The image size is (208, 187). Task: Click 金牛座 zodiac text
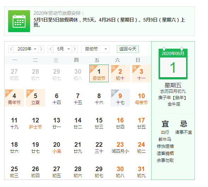point(174,104)
